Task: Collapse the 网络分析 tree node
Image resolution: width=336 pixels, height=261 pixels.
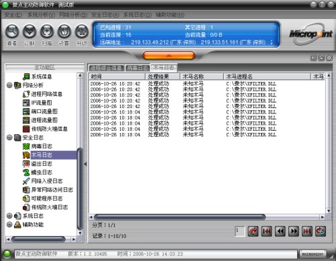Action: [9, 85]
